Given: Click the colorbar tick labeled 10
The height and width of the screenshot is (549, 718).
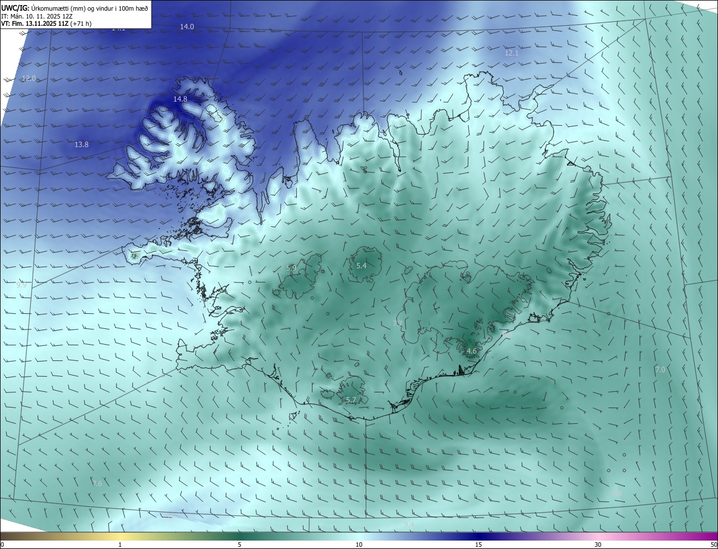Looking at the screenshot, I should (x=359, y=545).
